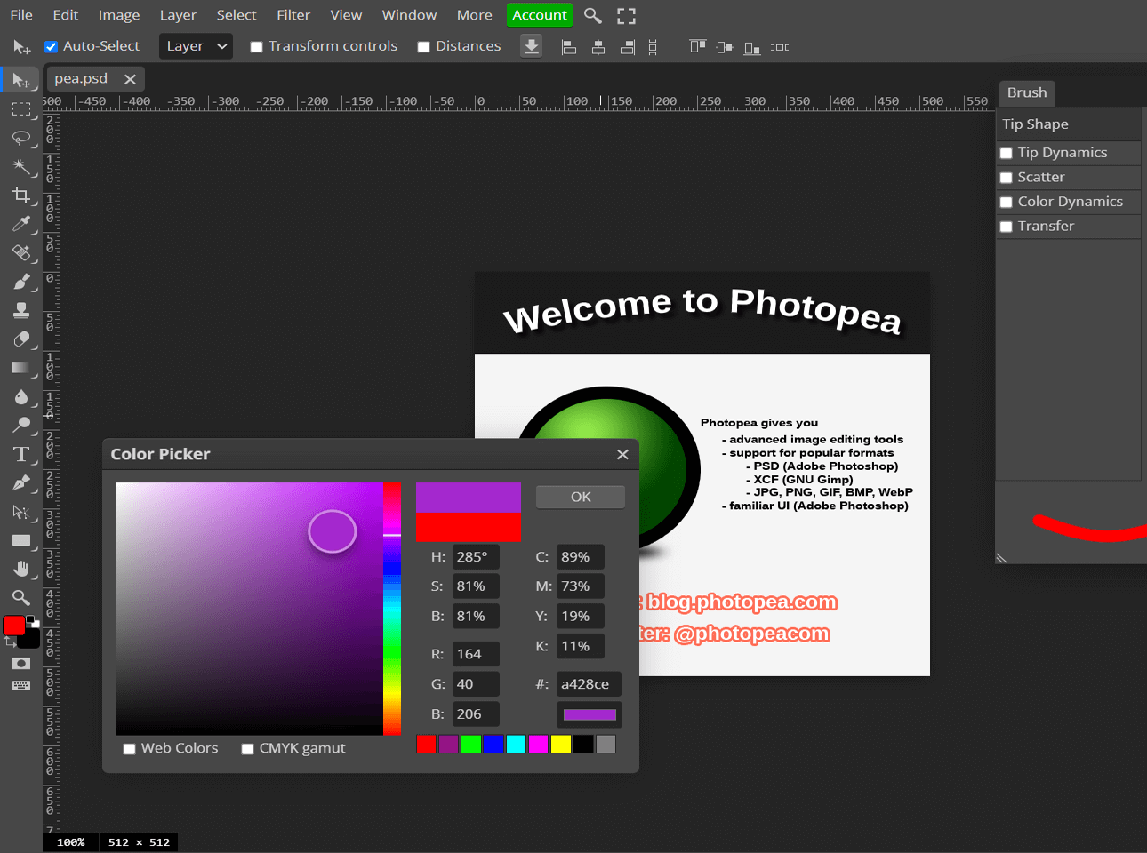Enable the CMYK gamut checkbox

point(248,749)
